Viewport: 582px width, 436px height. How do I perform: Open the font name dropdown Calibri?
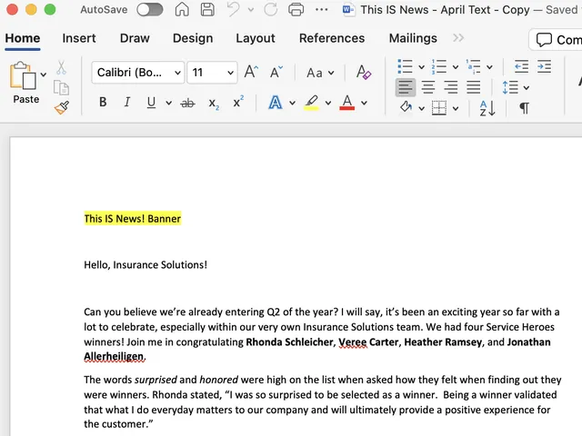137,73
